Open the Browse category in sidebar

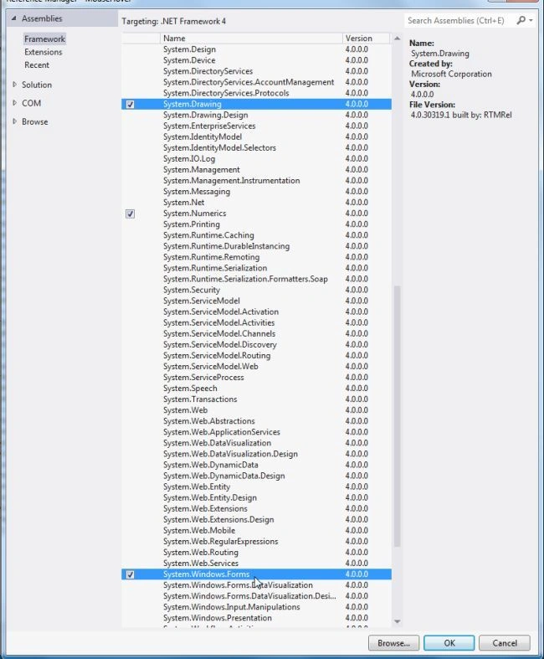pos(35,121)
